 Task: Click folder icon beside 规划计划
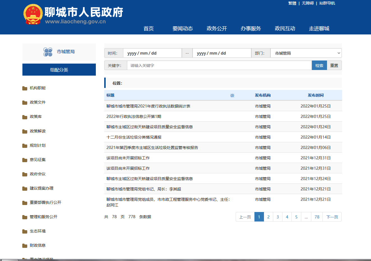pos(25,146)
